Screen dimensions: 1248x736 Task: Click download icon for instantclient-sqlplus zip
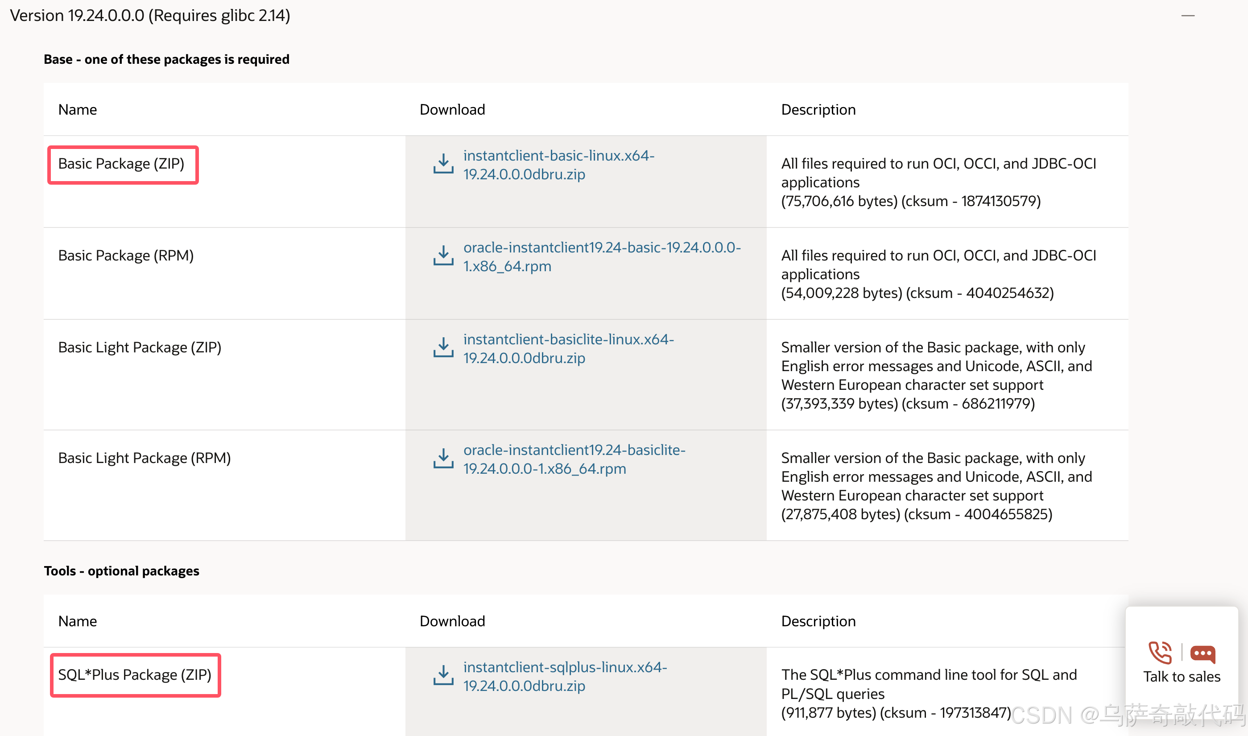click(x=443, y=675)
